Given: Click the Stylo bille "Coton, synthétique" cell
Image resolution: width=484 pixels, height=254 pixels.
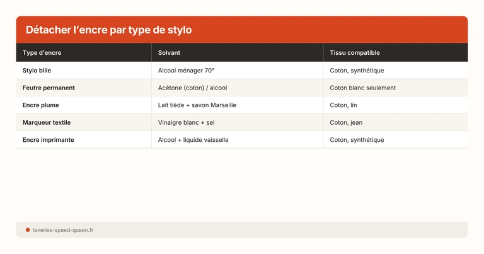Looking at the screenshot, I should coord(357,71).
